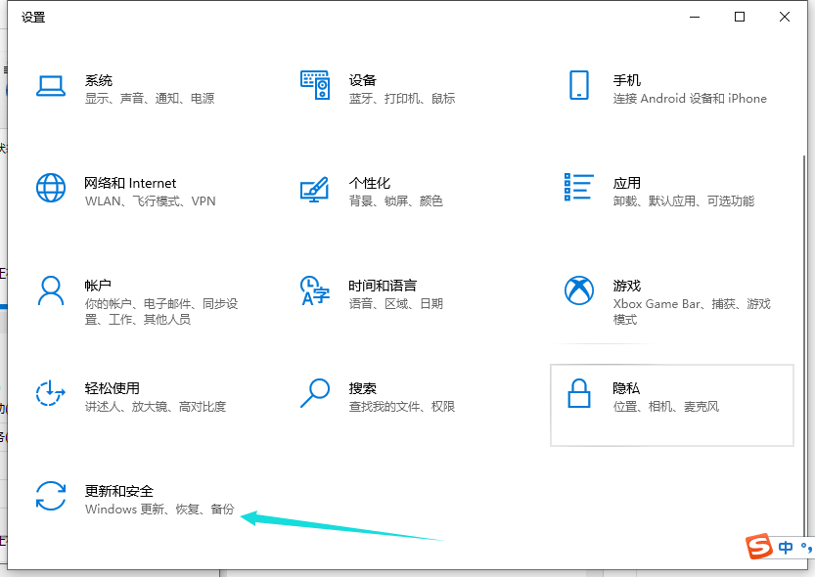Screen dimensions: 815x577
Task: Click description 背景、锁屏、颜色
Action: click(395, 201)
